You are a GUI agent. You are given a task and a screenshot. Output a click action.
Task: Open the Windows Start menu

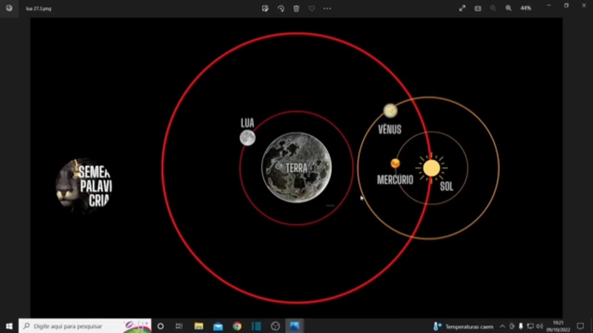click(9, 326)
